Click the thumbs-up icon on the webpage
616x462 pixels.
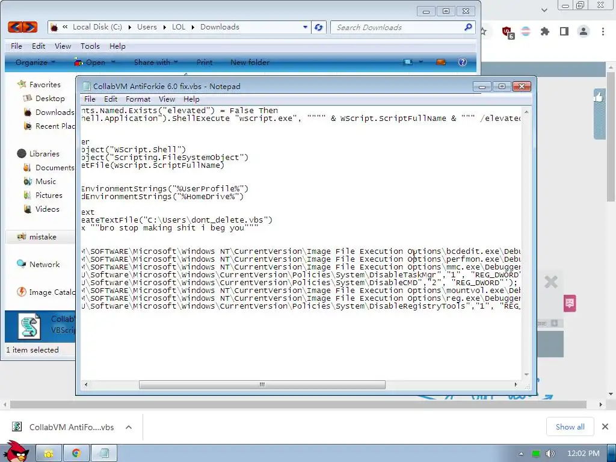[x=599, y=97]
